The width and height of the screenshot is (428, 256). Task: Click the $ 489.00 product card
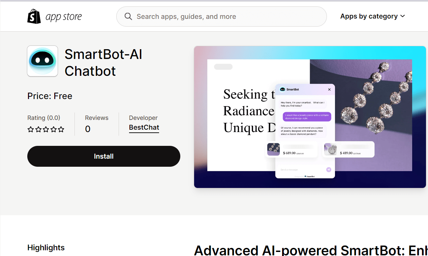pyautogui.click(x=348, y=150)
